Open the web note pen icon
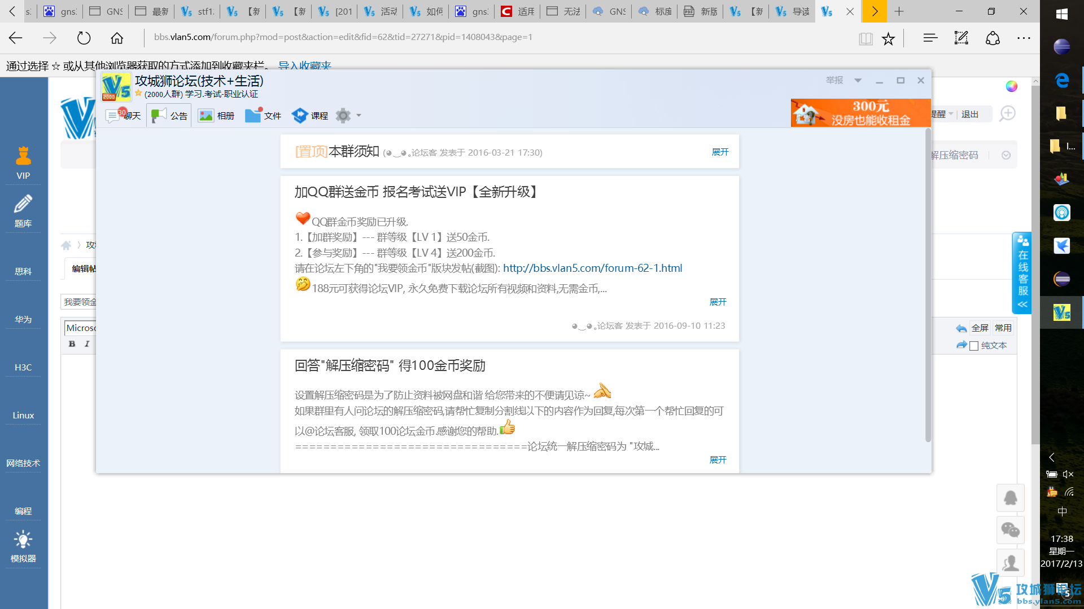The width and height of the screenshot is (1084, 609). pyautogui.click(x=961, y=38)
